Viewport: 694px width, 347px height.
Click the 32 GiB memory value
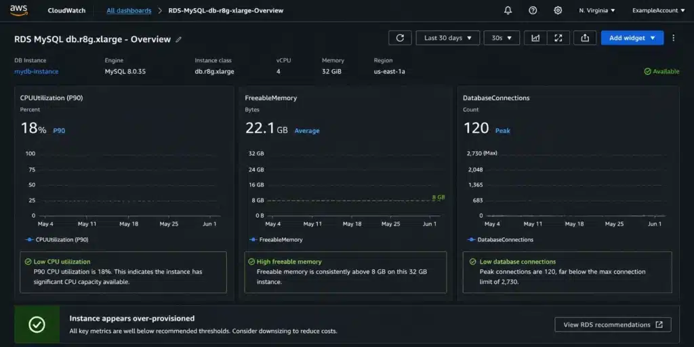coord(331,71)
